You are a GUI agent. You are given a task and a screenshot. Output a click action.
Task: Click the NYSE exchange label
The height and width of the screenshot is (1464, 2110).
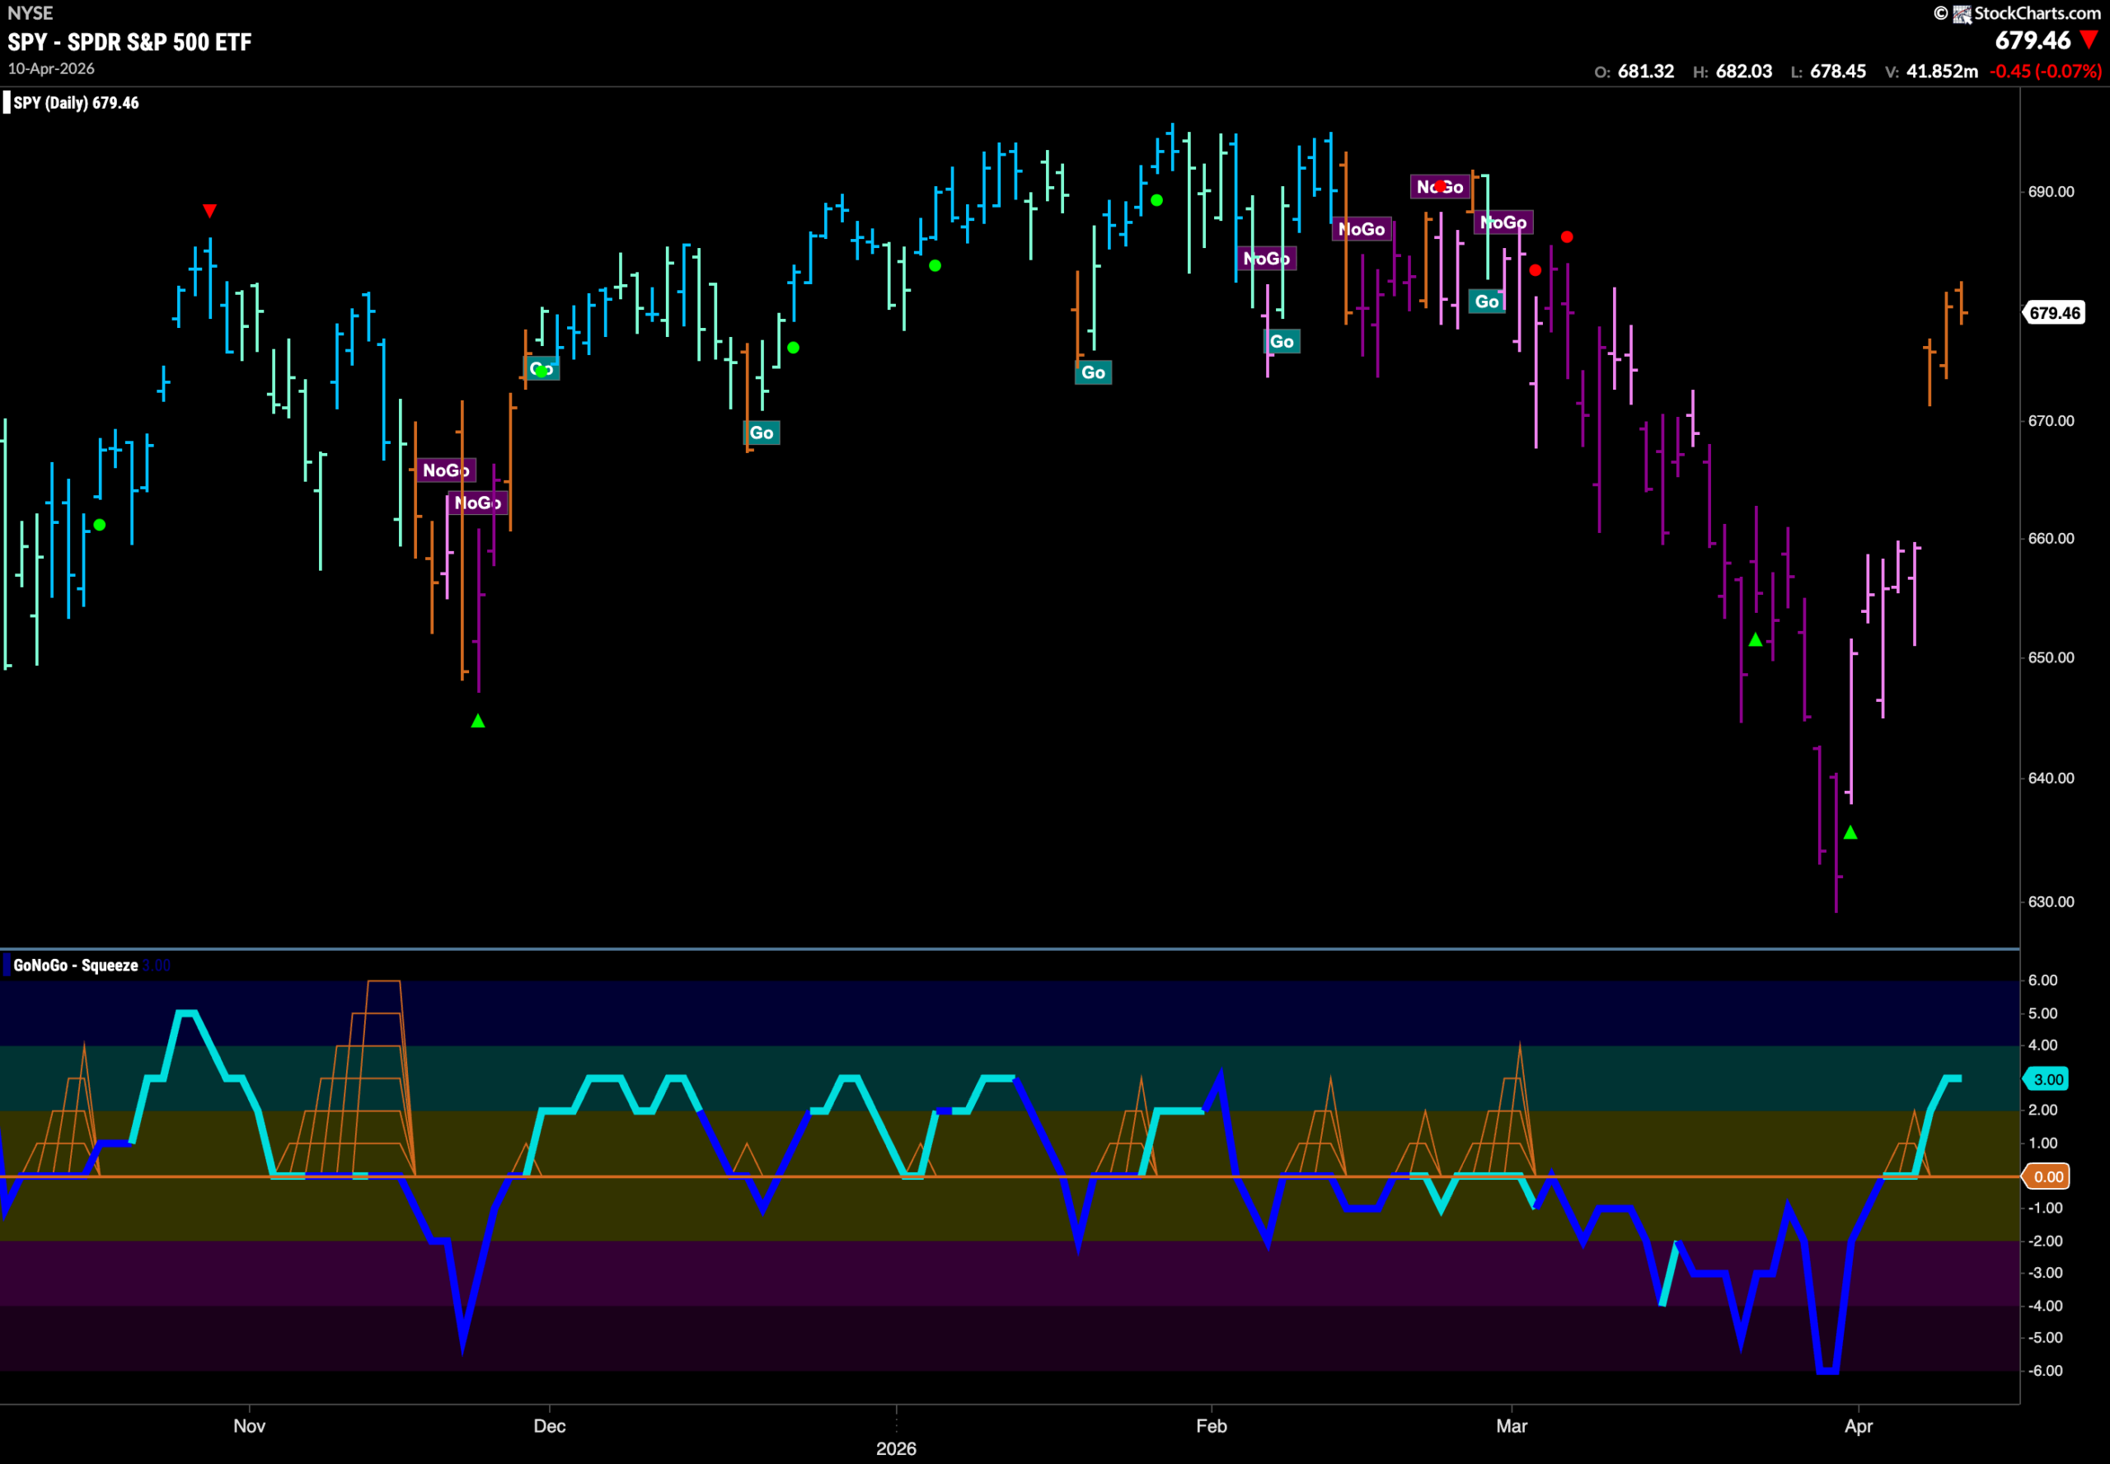(30, 13)
